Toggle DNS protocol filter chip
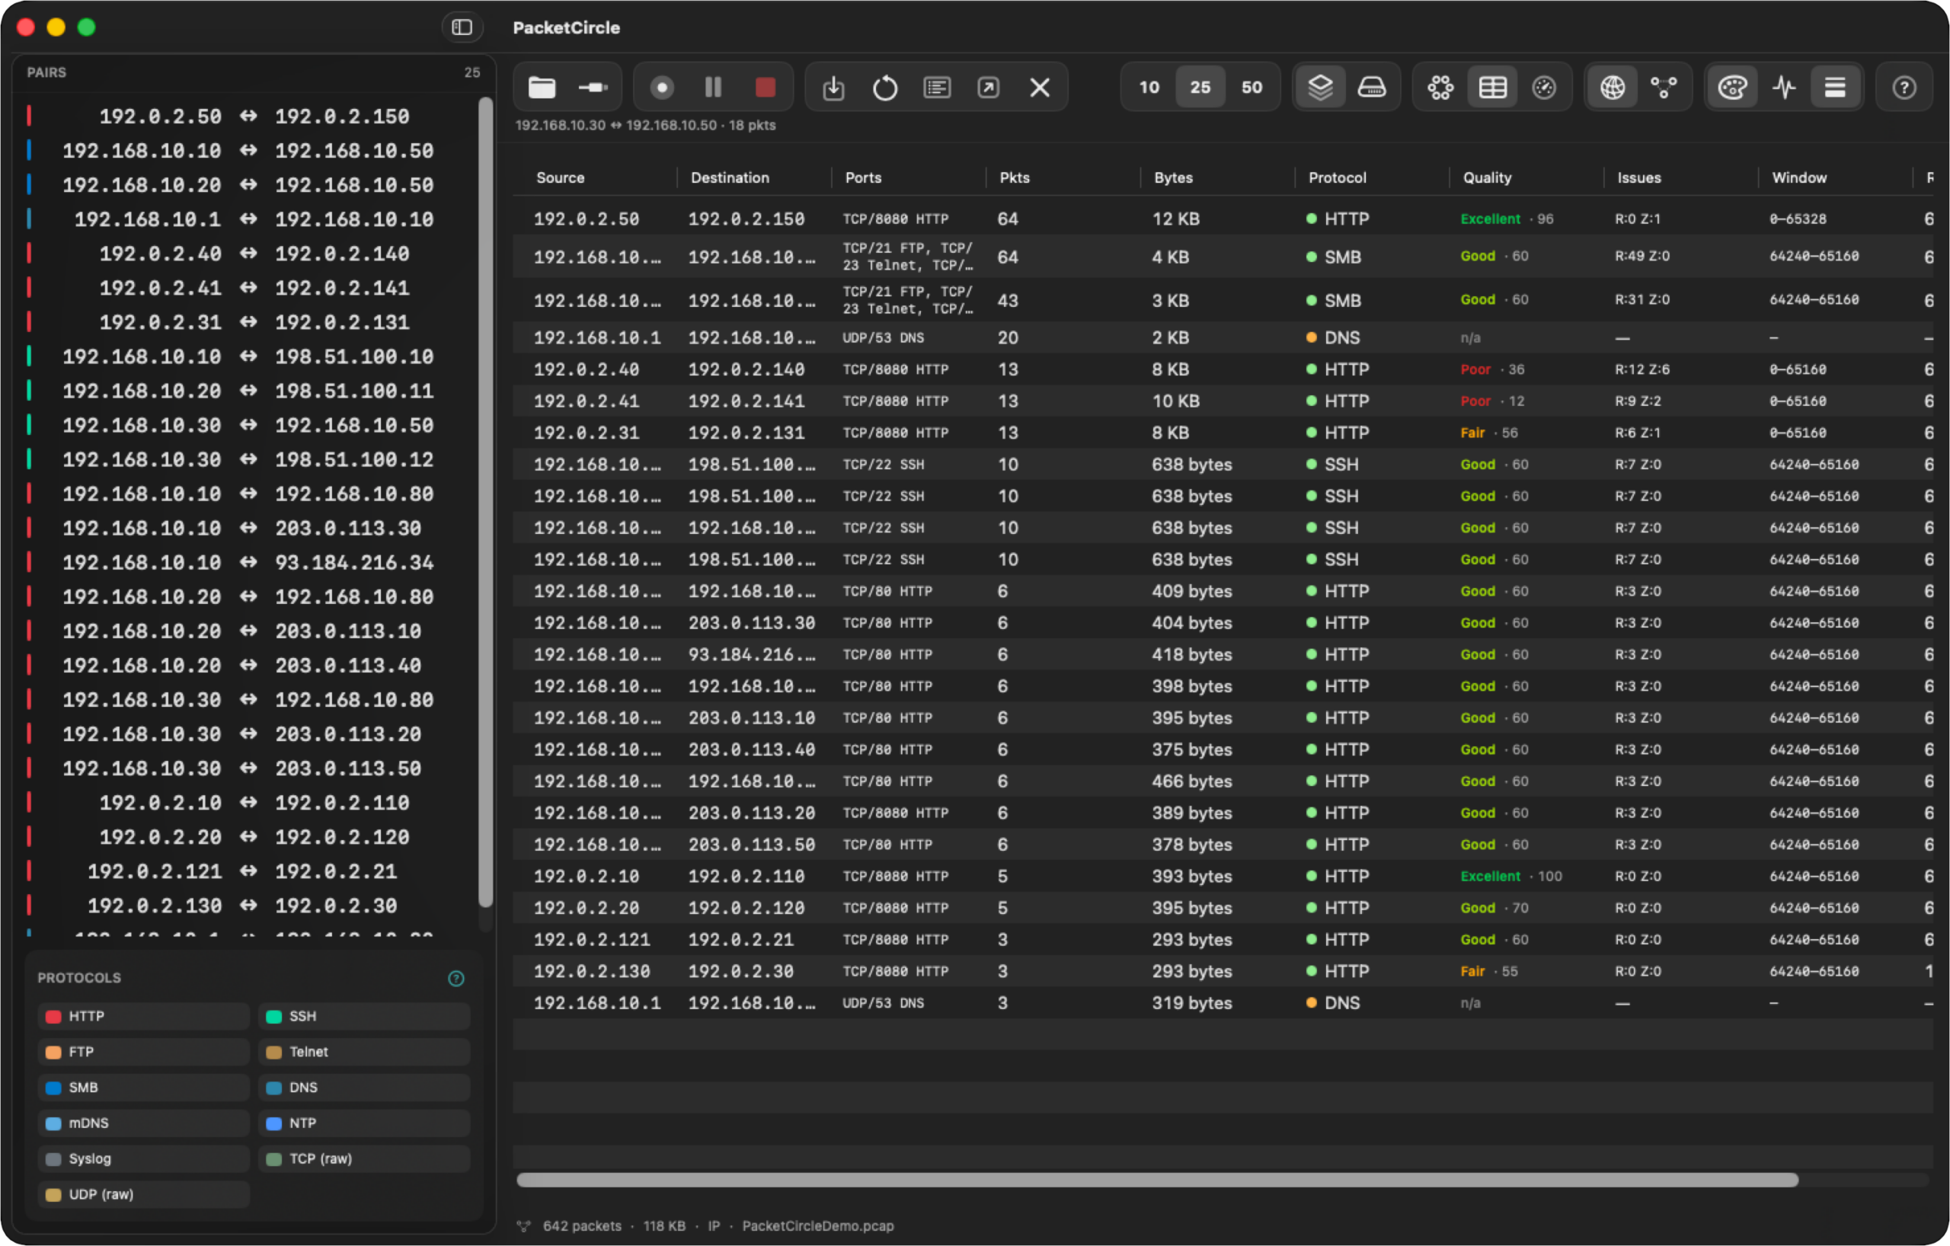 (364, 1088)
